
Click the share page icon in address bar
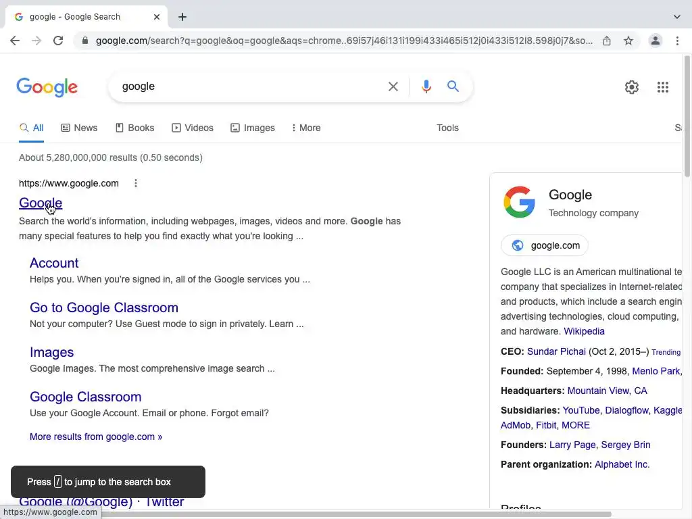(607, 41)
